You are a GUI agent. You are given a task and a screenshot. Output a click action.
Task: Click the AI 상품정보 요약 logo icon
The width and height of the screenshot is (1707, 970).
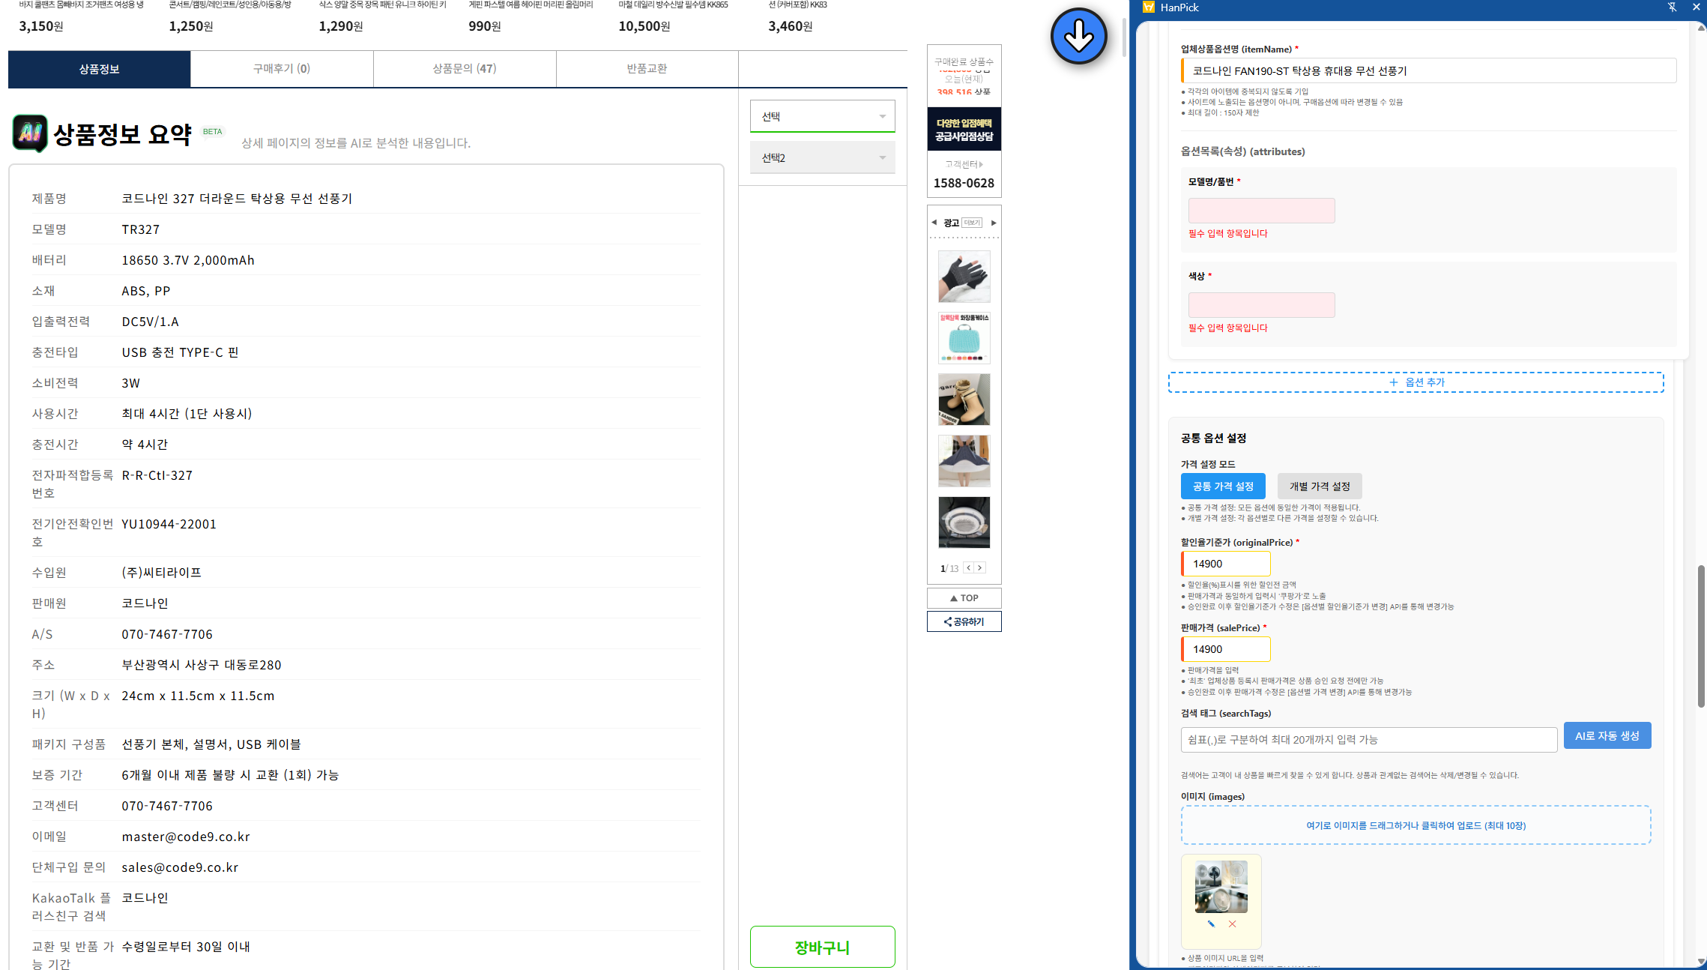30,133
